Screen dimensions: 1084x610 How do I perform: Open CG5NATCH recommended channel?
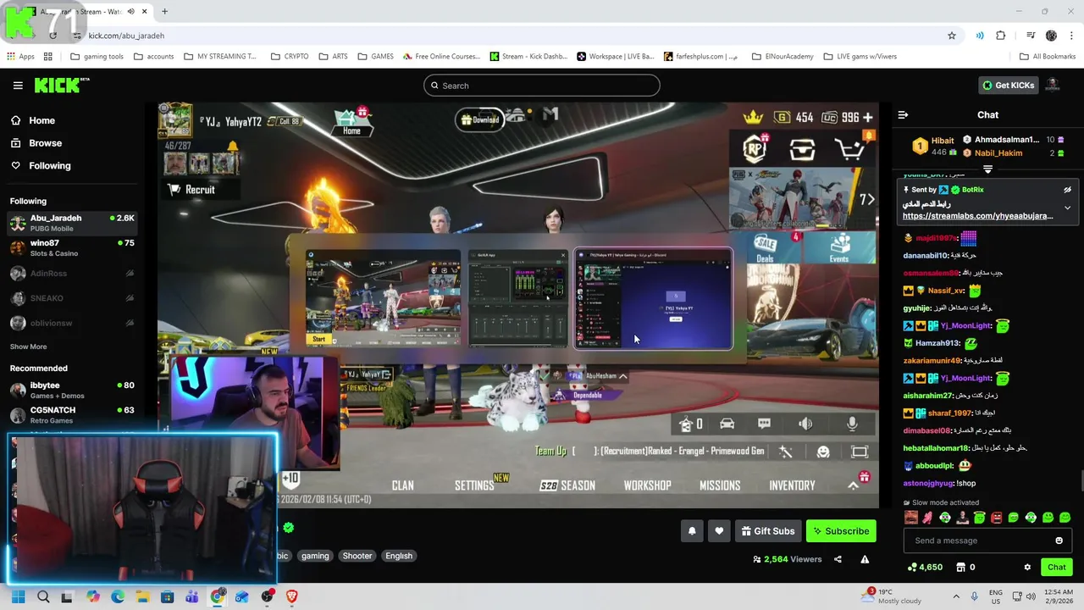[x=72, y=415]
